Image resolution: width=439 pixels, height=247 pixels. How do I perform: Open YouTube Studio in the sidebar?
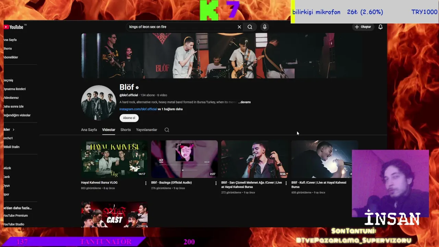coord(14,224)
